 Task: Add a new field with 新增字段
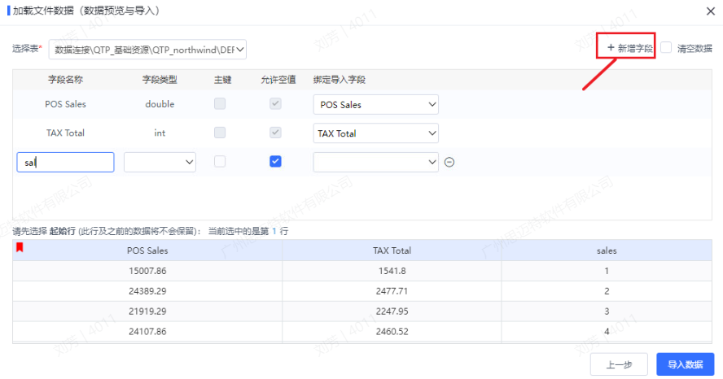coord(629,48)
